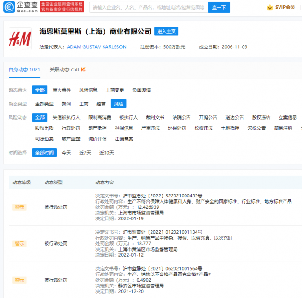The height and width of the screenshot is (298, 302).
Task: Filter by 注销备案
Action: click(x=124, y=139)
